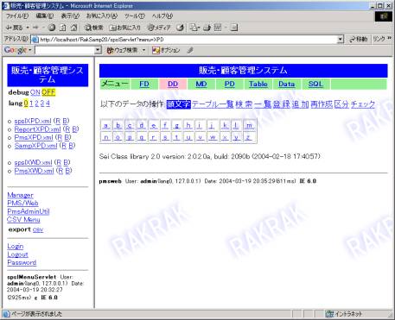Open the Media (メディア) toolbar button
Image resolution: width=395 pixels, height=320 pixels.
[159, 28]
